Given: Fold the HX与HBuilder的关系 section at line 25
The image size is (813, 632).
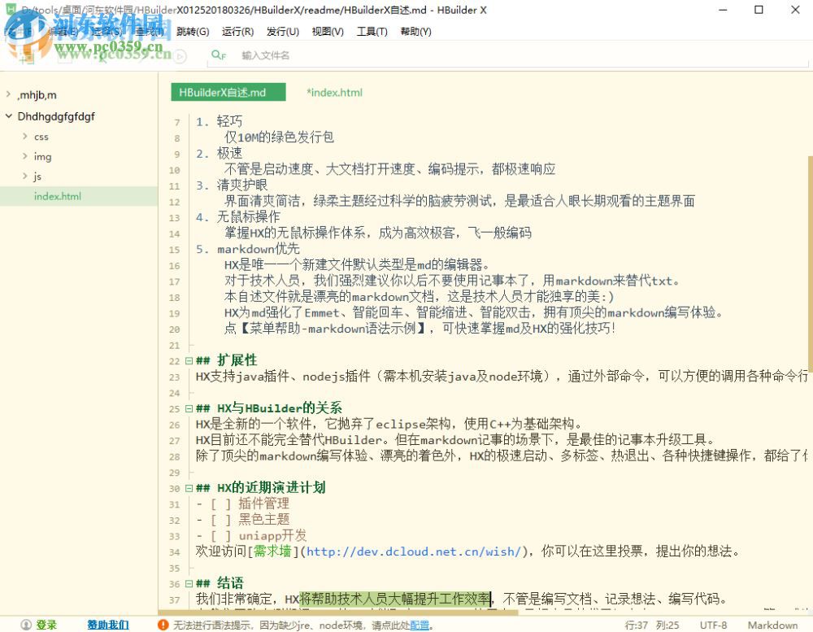Looking at the screenshot, I should click(x=189, y=408).
